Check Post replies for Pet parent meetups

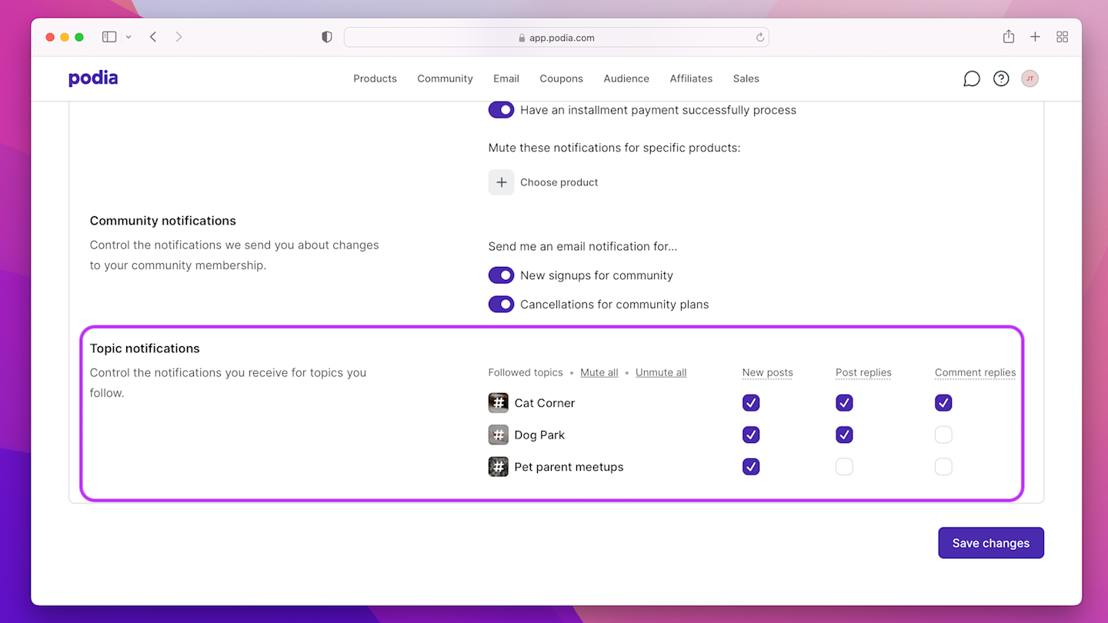coord(844,467)
